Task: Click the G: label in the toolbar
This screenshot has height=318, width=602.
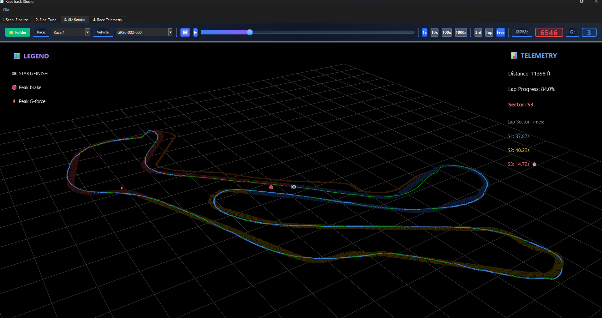Action: (x=572, y=32)
